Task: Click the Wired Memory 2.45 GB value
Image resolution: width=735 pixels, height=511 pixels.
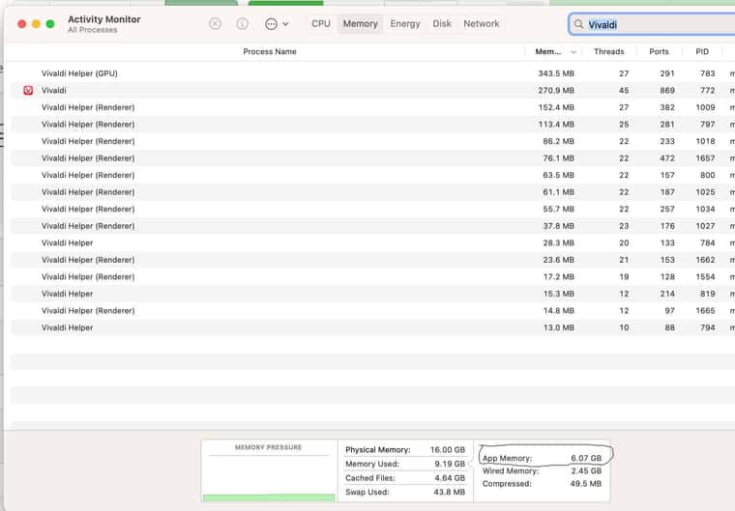Action: 586,470
